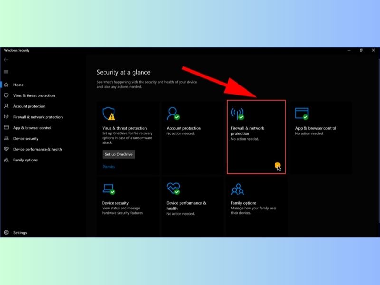Select Home in the sidebar
Image resolution: width=380 pixels, height=285 pixels.
click(19, 85)
